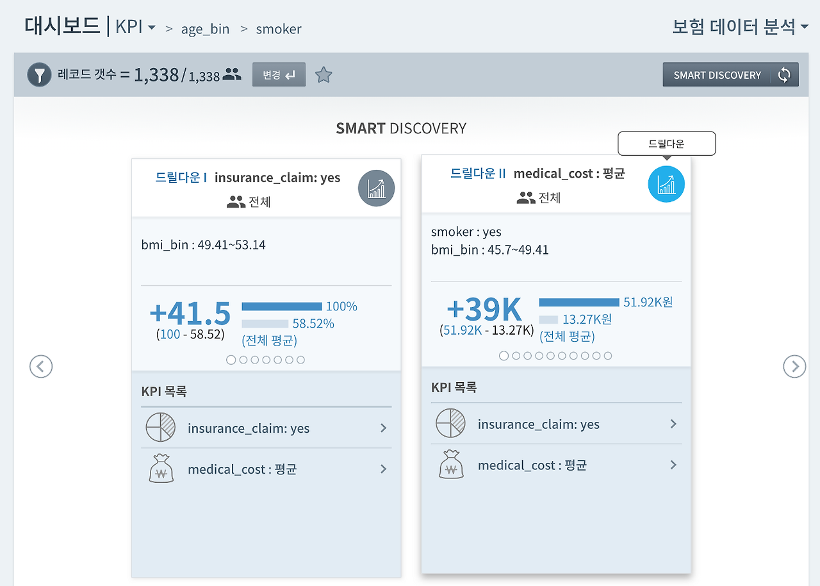Viewport: 820px width, 586px height.
Task: Go to previous discovery with left arrow
Action: (x=41, y=366)
